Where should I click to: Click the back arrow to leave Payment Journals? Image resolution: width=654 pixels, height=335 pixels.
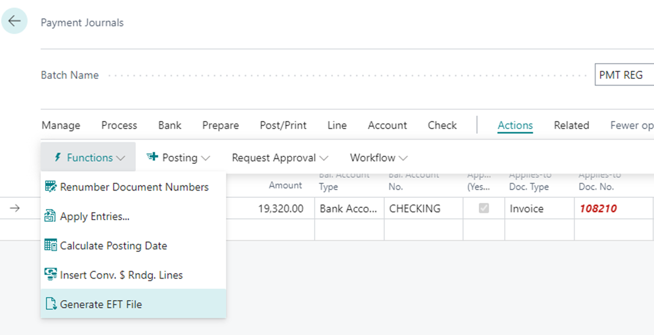coord(14,20)
